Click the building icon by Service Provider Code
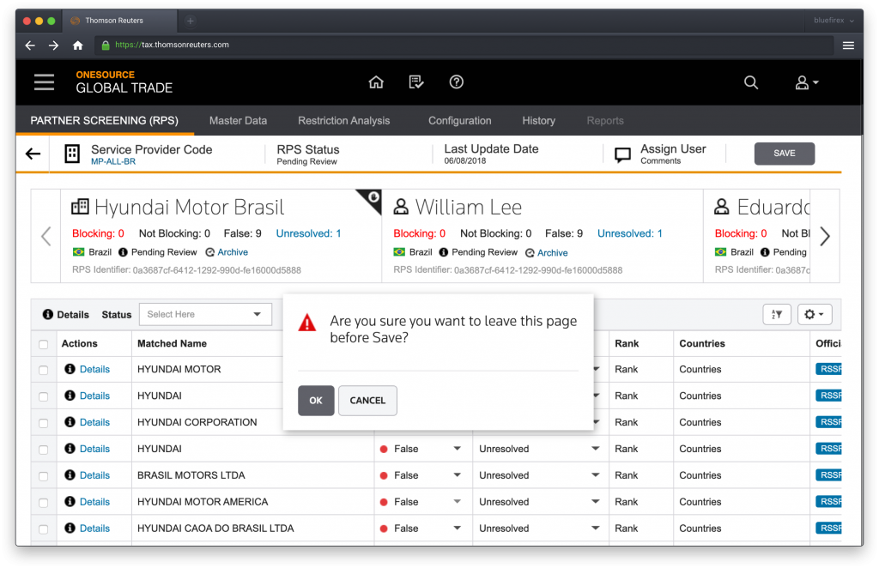Image resolution: width=879 pixels, height=568 pixels. 72,154
